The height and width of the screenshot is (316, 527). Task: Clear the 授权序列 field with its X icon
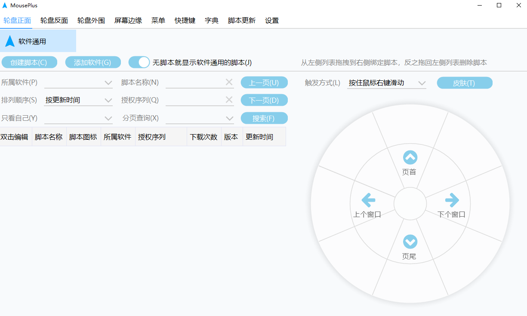pos(229,100)
